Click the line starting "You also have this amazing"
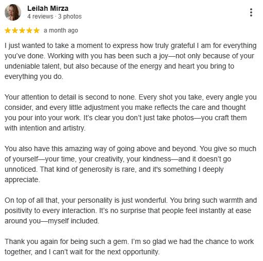Image resolution: width=263 pixels, height=261 pixels. click(x=130, y=149)
